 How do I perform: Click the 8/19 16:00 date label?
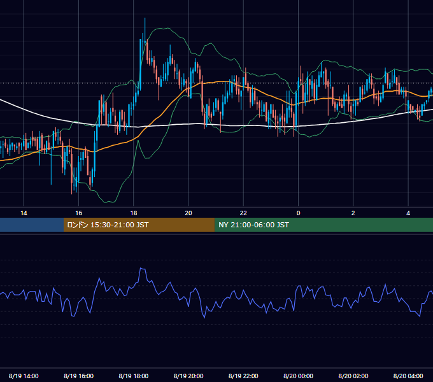coord(79,376)
